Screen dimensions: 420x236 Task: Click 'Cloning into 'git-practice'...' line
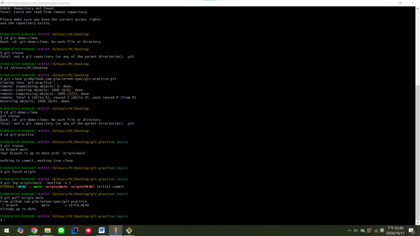(30, 83)
